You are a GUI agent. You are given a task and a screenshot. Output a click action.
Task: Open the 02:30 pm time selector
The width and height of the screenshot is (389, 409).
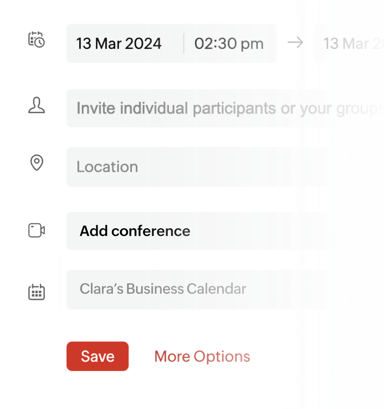point(229,43)
